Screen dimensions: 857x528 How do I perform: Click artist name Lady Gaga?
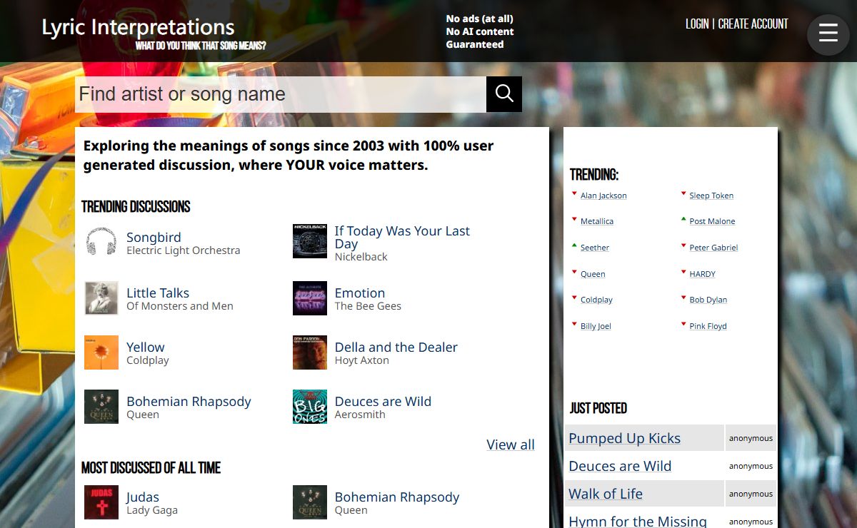tap(152, 510)
